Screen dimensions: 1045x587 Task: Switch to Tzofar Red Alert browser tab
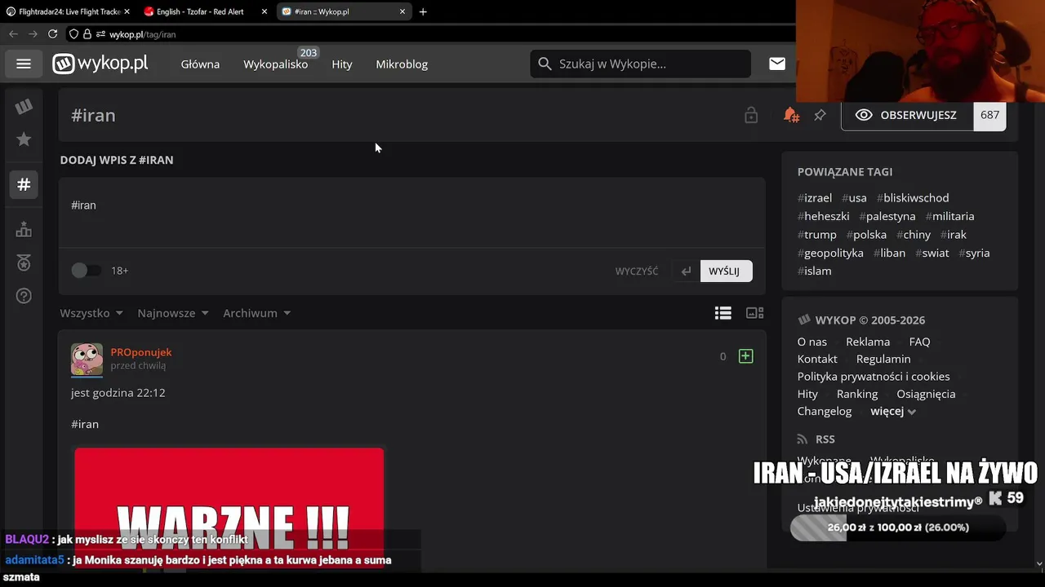pos(204,11)
